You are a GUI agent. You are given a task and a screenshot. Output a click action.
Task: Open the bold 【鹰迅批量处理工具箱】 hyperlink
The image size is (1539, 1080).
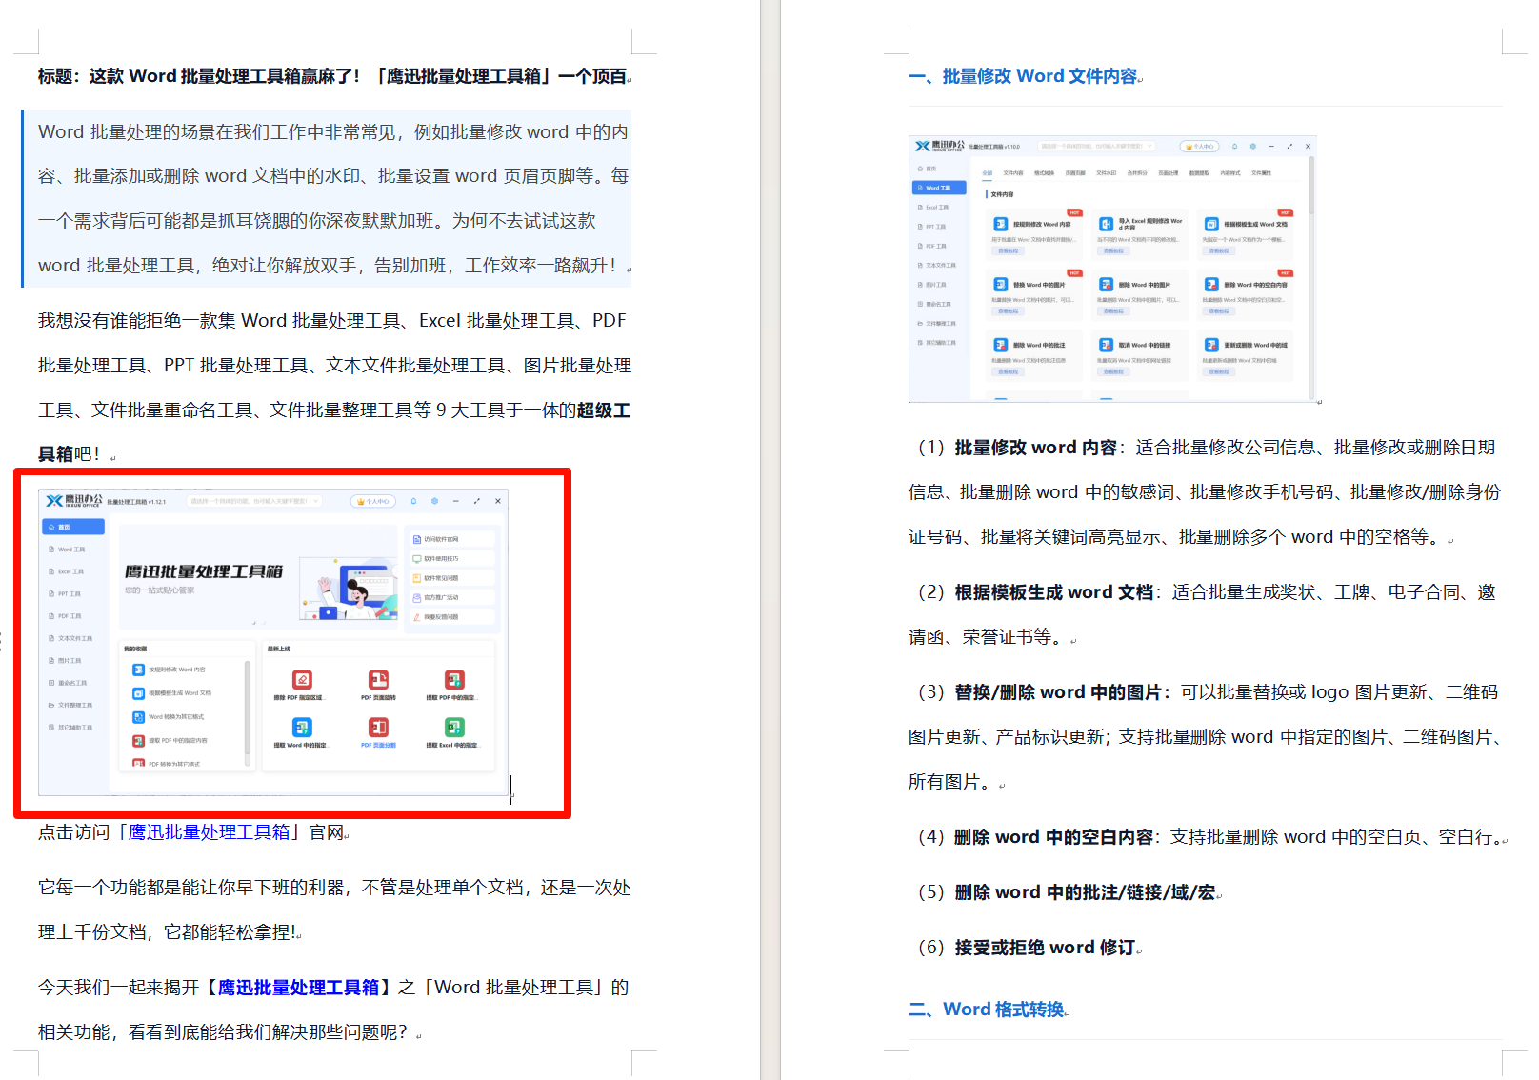298,988
